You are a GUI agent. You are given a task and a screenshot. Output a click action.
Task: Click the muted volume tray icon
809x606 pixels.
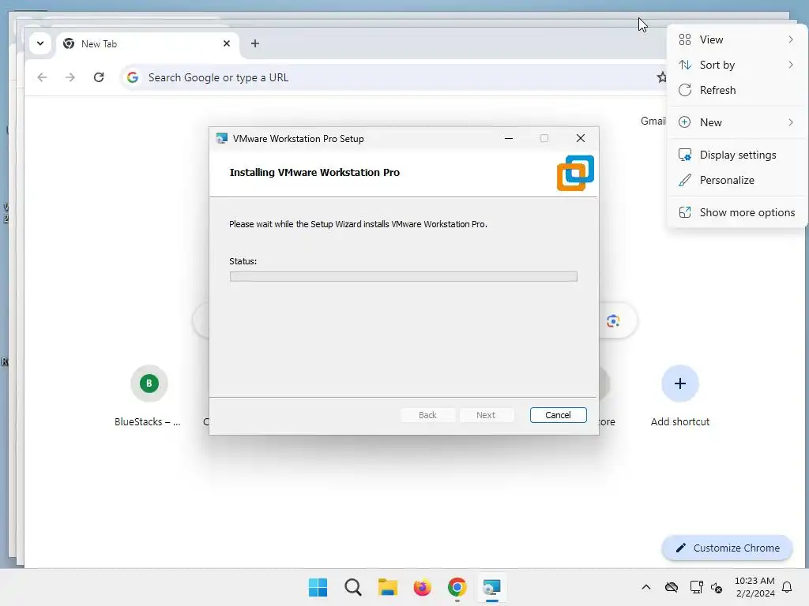coord(717,587)
